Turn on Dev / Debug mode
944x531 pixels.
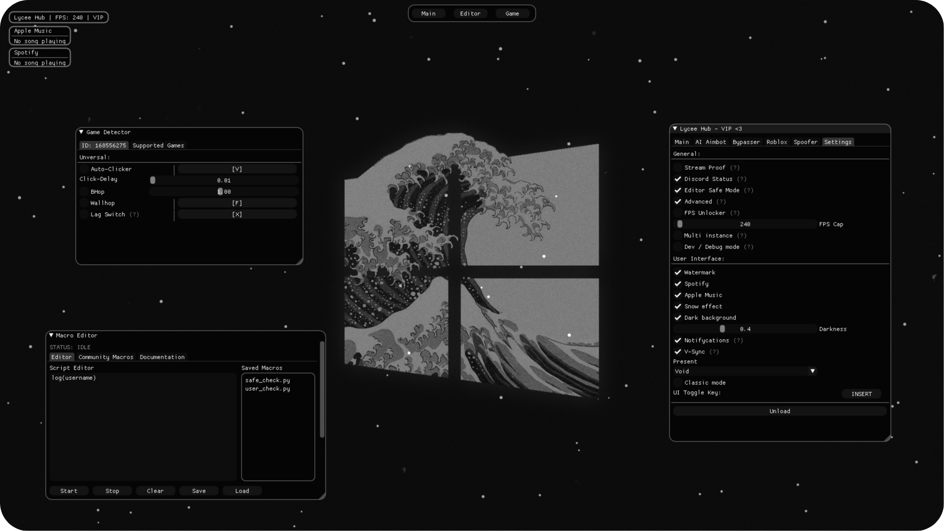point(678,247)
